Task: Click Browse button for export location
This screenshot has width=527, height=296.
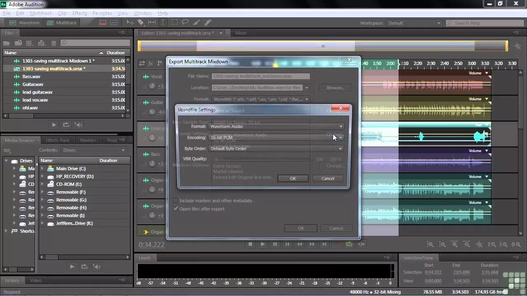Action: tap(335, 88)
